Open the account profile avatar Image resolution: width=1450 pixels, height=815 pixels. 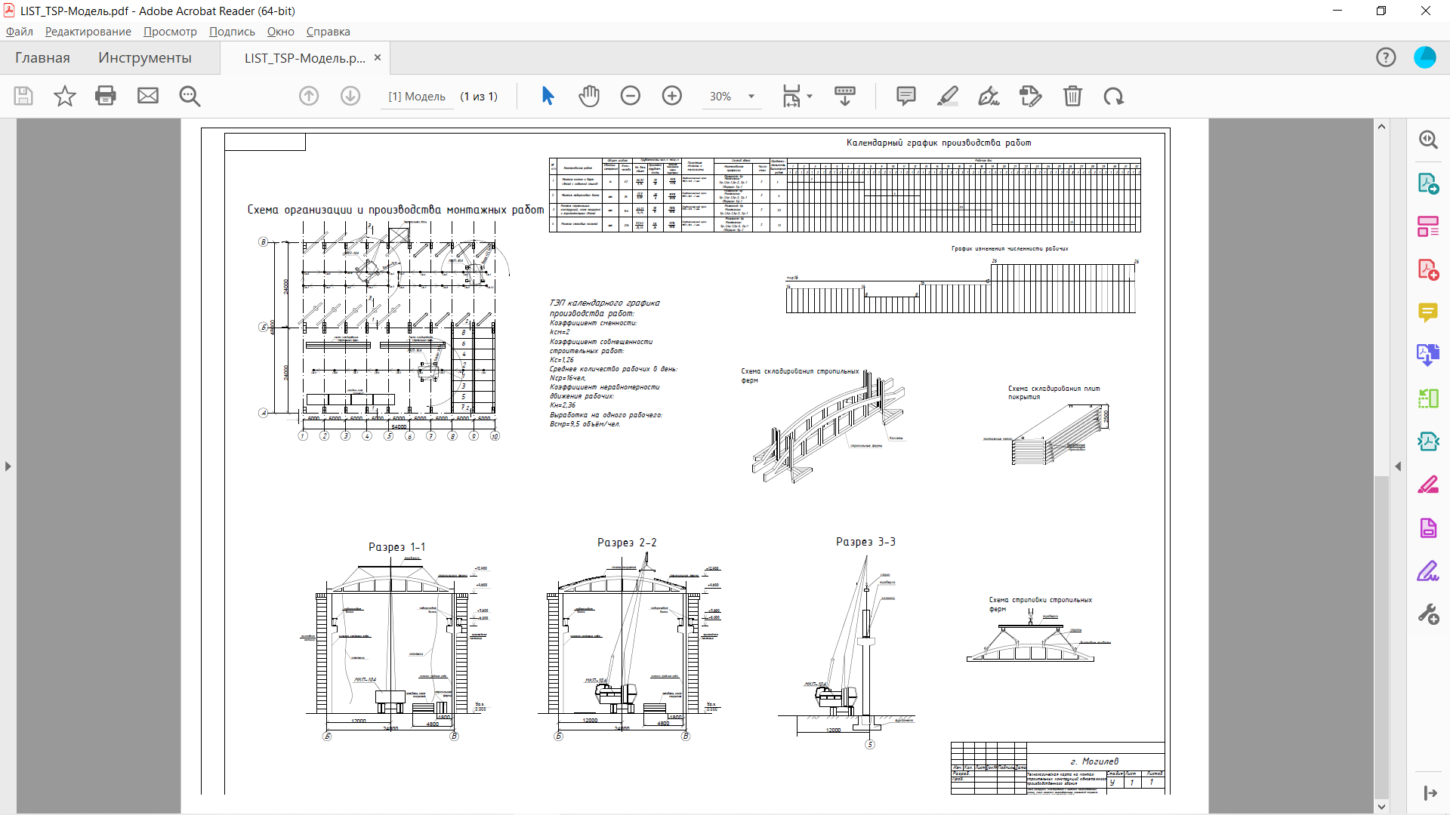(1425, 57)
